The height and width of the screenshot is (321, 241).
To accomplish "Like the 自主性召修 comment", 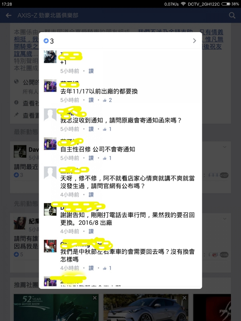I will click(x=91, y=158).
